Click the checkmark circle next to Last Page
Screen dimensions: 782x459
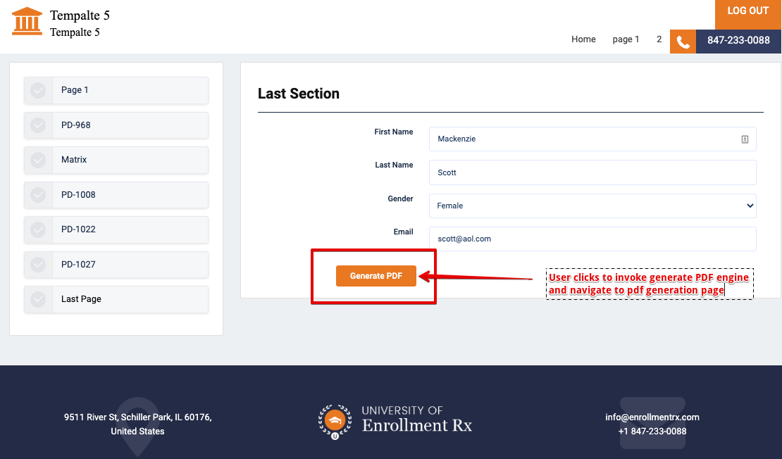39,299
